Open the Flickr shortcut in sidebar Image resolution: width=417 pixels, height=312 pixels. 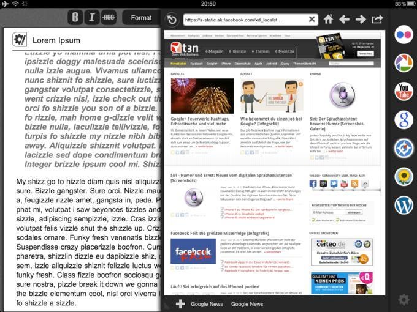pyautogui.click(x=404, y=34)
